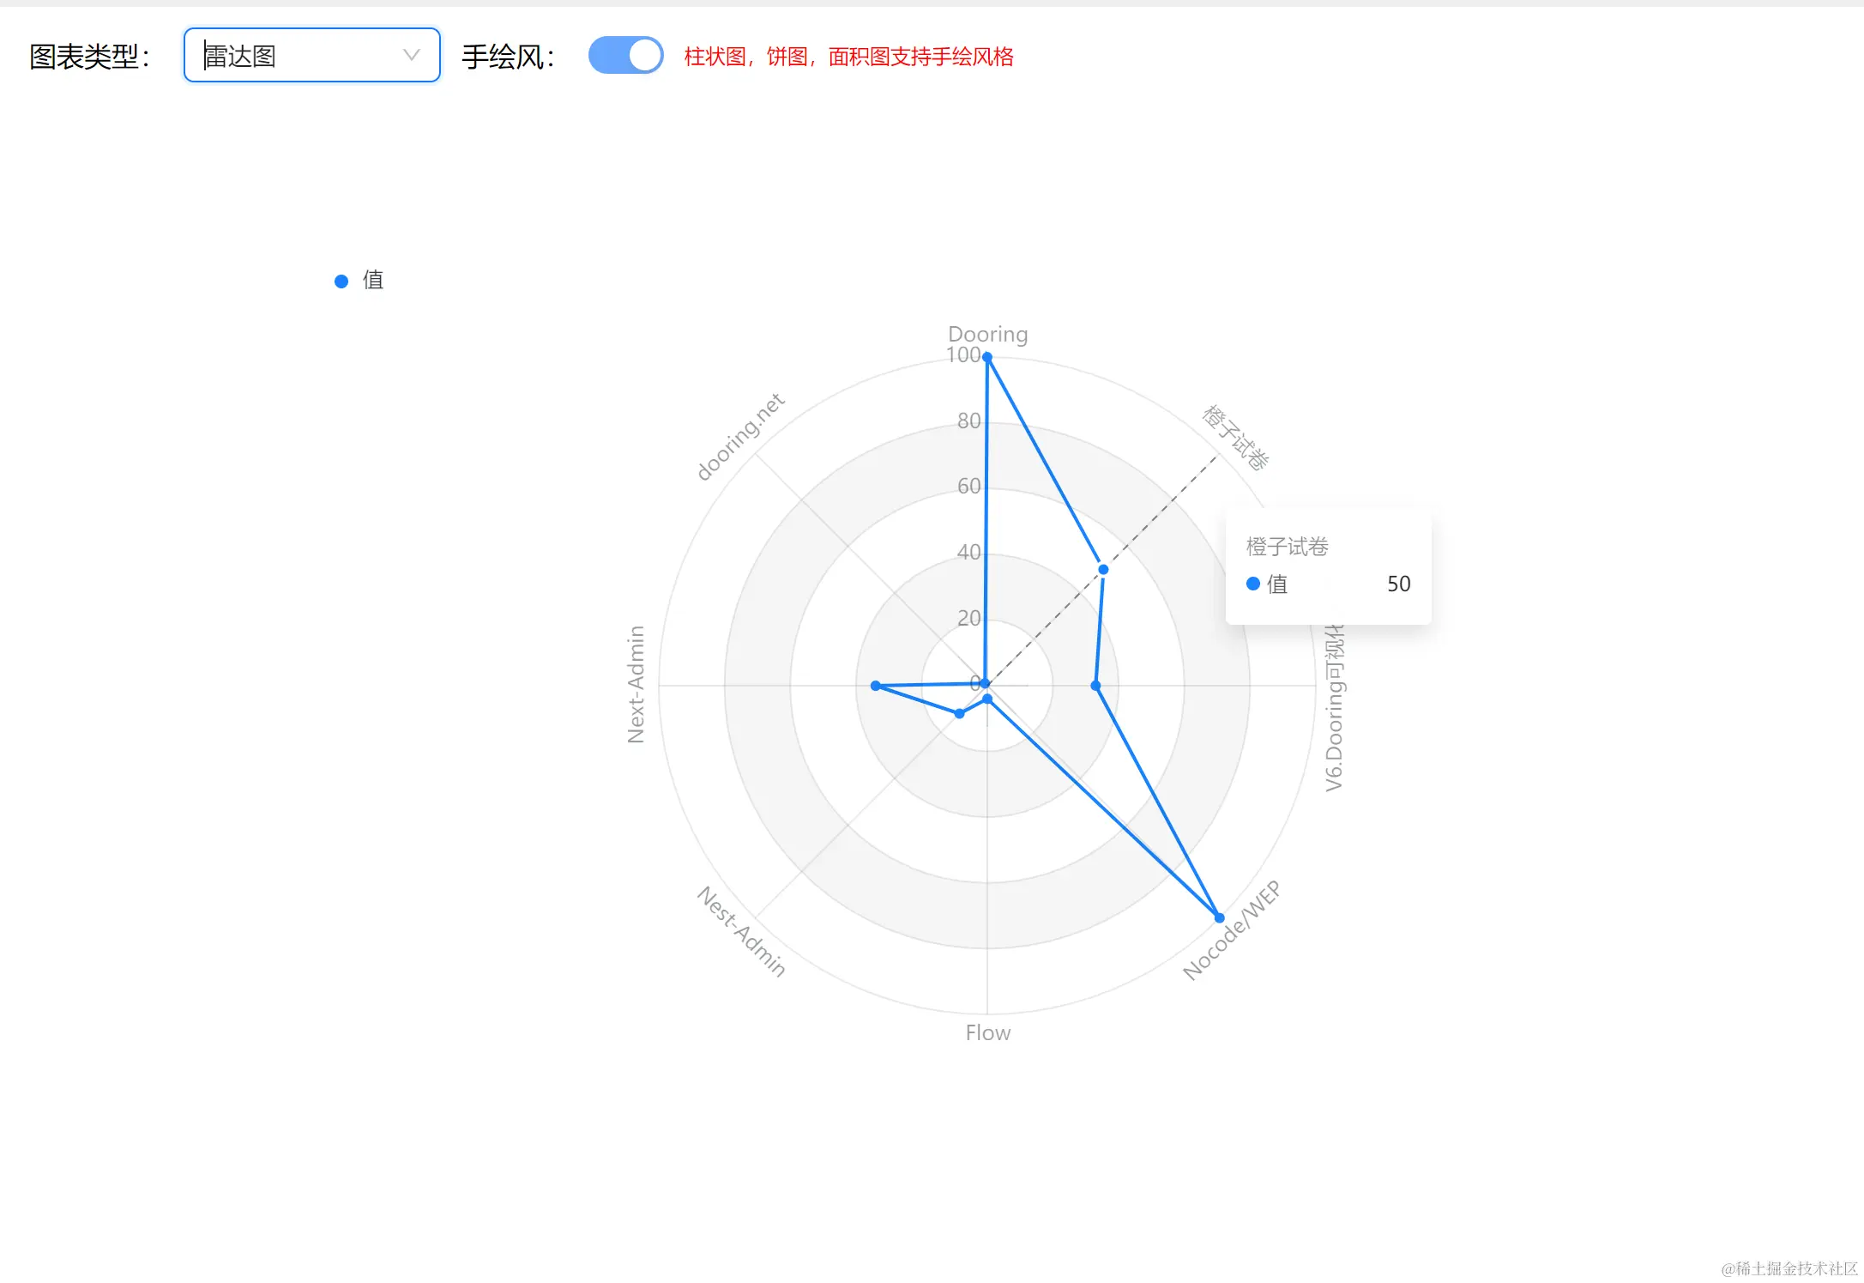Viewport: 1864px width, 1283px height.
Task: Click the blue legend dot for 值
Action: pos(341,281)
